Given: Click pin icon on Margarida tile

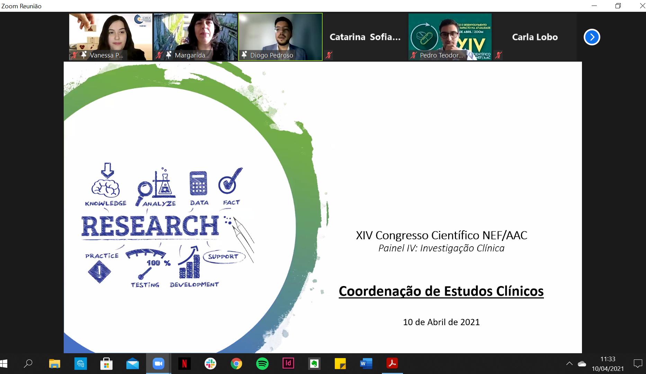Looking at the screenshot, I should (169, 55).
